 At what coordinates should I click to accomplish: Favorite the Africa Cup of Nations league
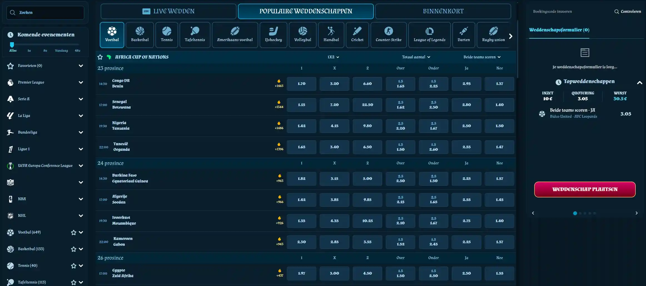click(x=100, y=57)
